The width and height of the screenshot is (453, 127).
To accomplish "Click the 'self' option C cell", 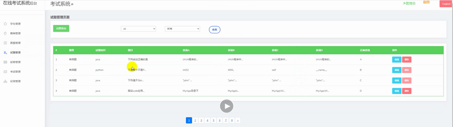I will (x=274, y=70).
